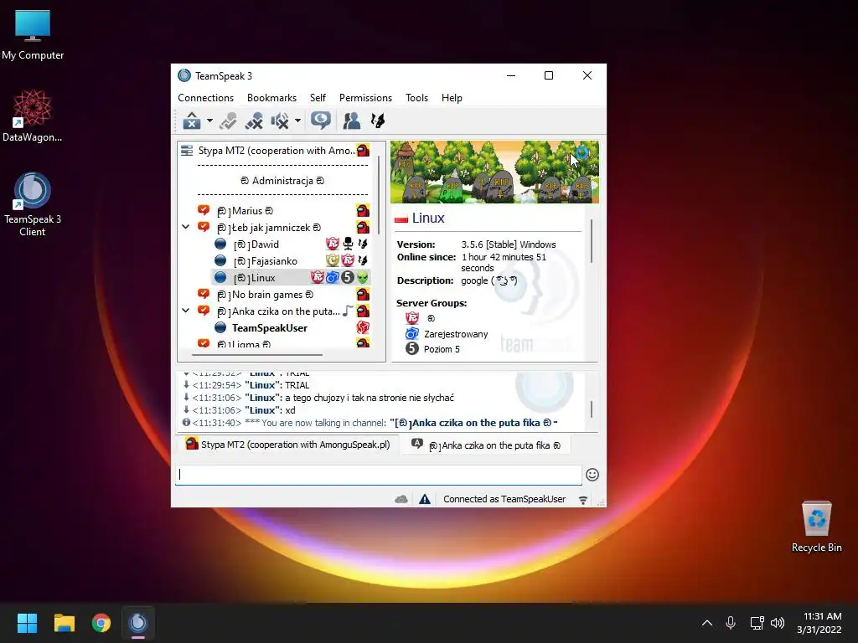Open the Recycle Bin desktop icon
The height and width of the screenshot is (643, 858).
pos(816,527)
